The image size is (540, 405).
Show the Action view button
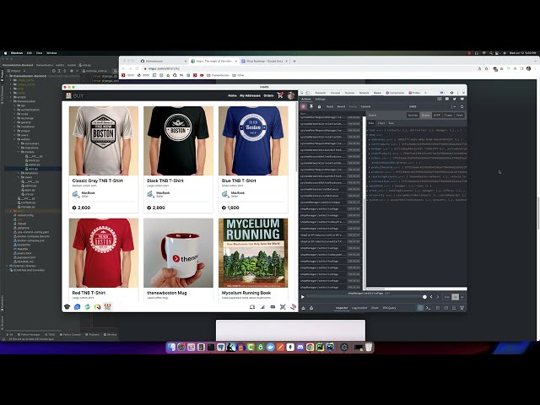(413, 116)
